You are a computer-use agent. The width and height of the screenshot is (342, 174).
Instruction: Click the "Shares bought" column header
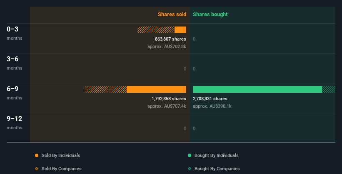coord(210,15)
